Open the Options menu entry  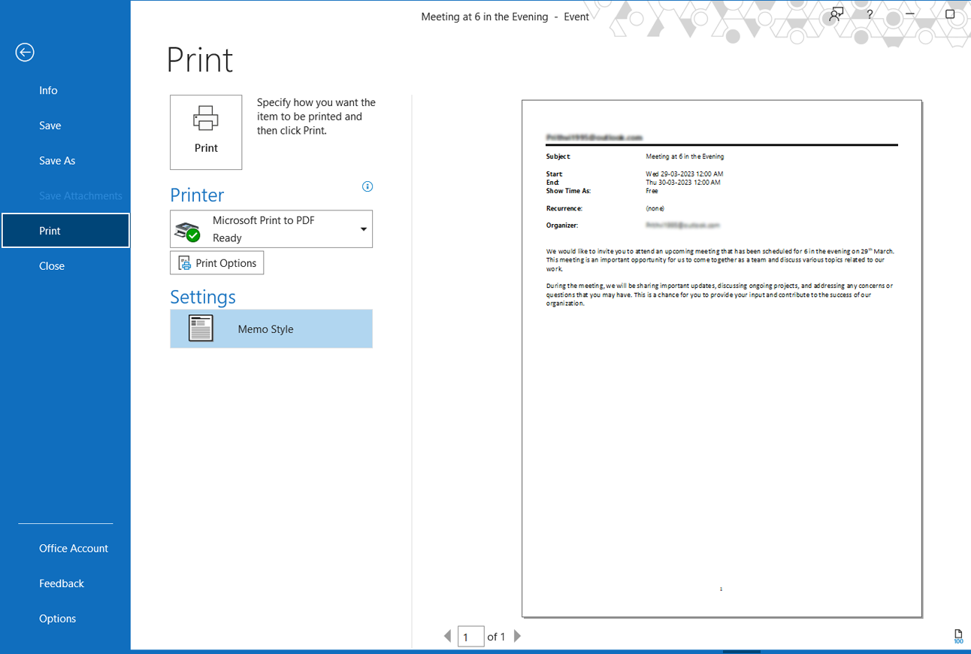point(57,618)
